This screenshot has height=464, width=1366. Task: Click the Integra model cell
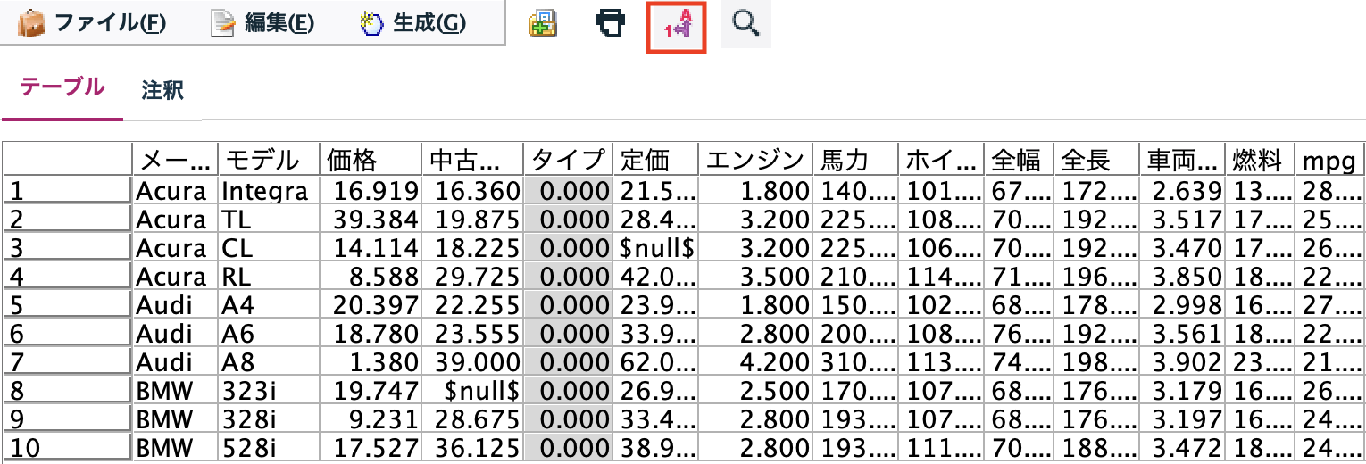(269, 190)
